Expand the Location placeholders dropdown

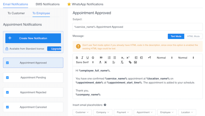tap(187, 112)
